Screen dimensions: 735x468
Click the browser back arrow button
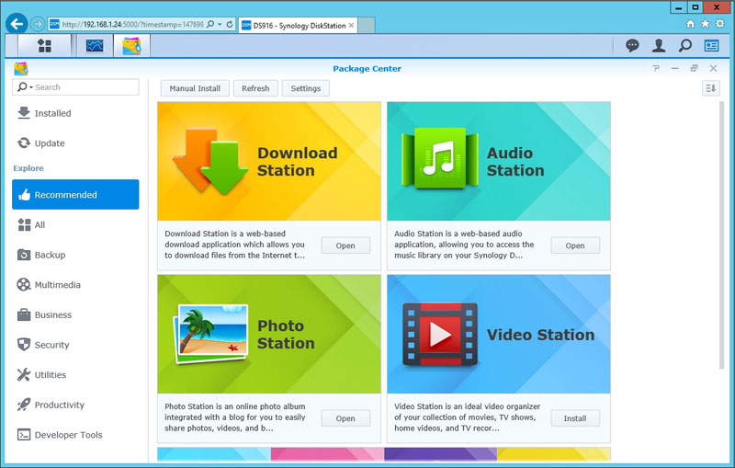[x=15, y=24]
